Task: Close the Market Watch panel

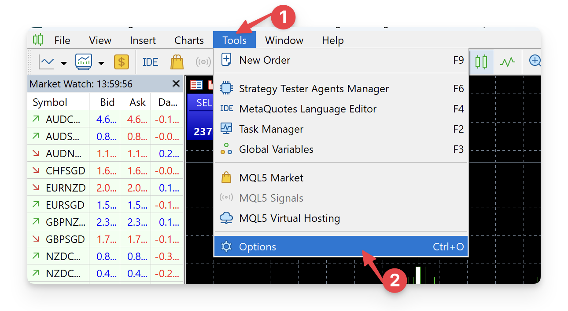Action: 176,83
